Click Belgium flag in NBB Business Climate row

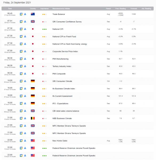[33, 118]
